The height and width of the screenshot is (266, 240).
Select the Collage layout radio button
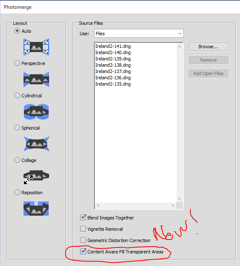17,160
